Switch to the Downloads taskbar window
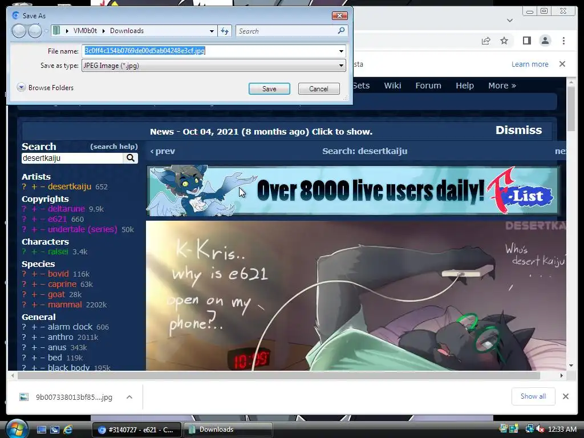This screenshot has height=438, width=584. pyautogui.click(x=228, y=429)
